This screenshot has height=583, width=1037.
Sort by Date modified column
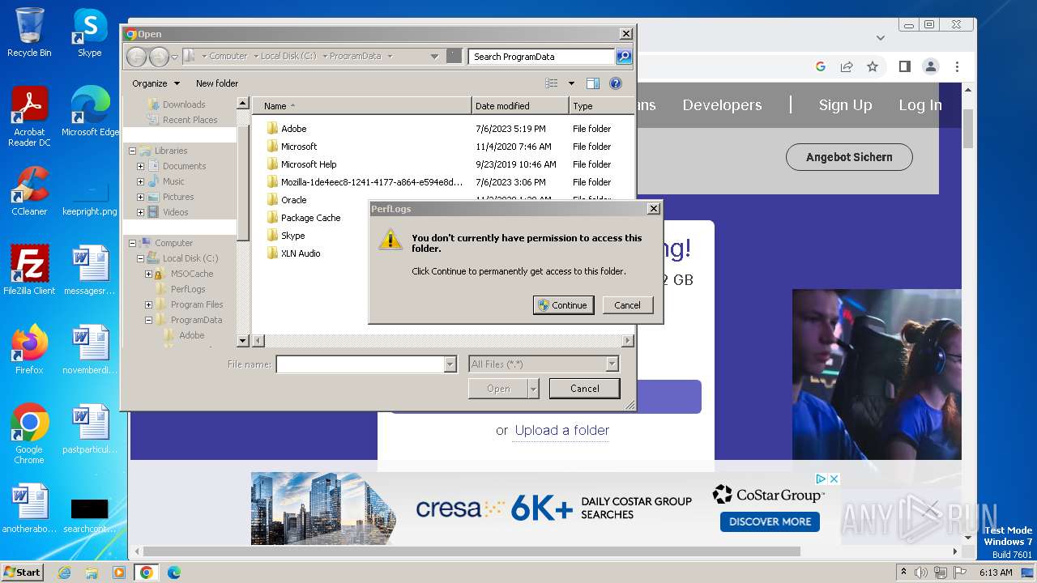520,106
